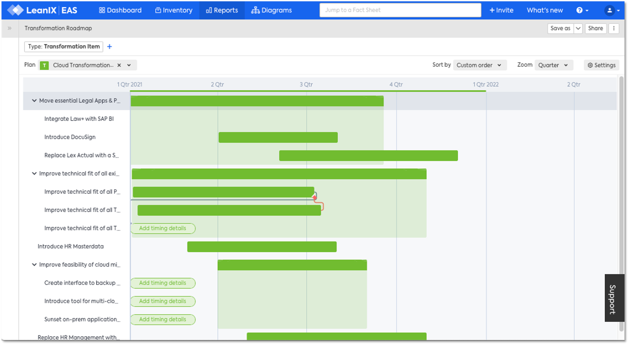This screenshot has height=345, width=629.
Task: Open the Settings gear button
Action: tap(602, 65)
